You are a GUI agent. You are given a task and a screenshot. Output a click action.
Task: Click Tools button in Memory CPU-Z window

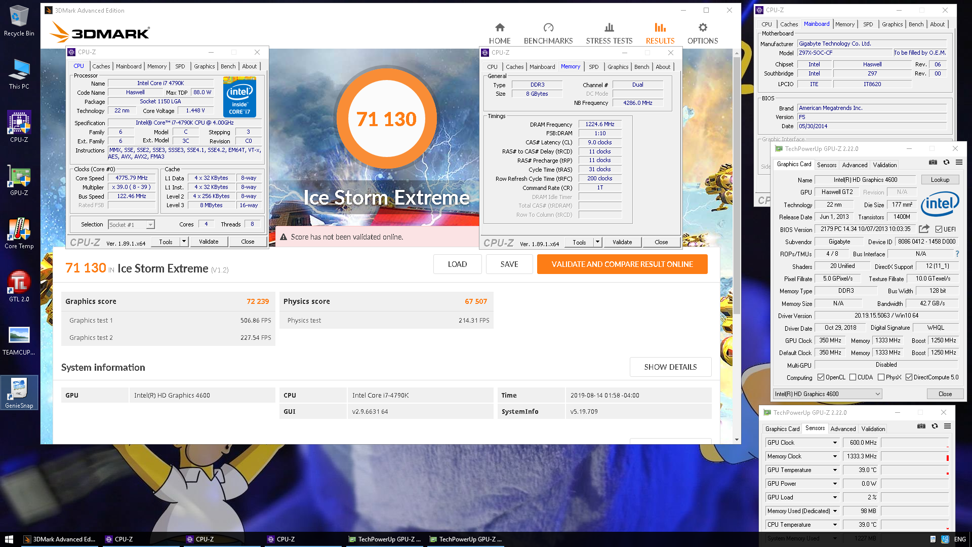point(579,242)
